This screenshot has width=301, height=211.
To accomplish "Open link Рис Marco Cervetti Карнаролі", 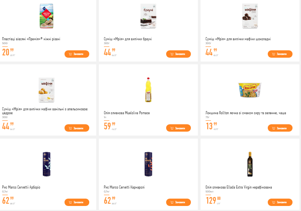I will (124, 187).
